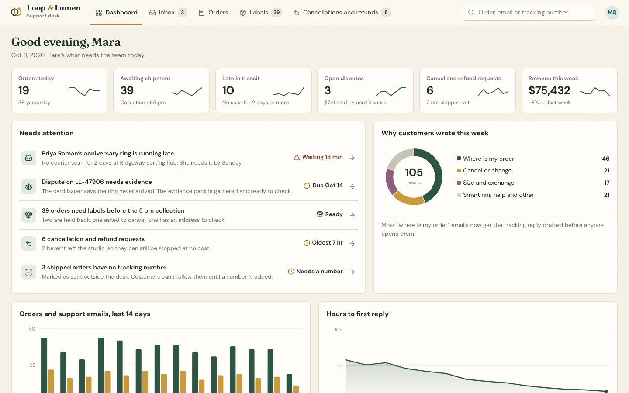629x393 pixels.
Task: Select the Cancel or change legend label
Action: 487,171
